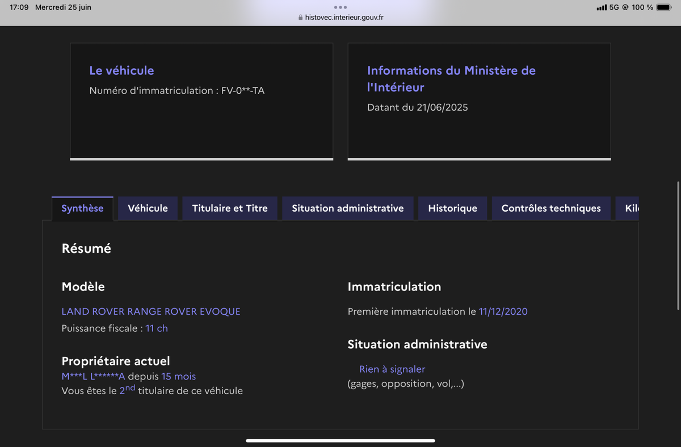The image size is (681, 447).
Task: Tap the registration number FV-0**-TA text
Action: 243,91
